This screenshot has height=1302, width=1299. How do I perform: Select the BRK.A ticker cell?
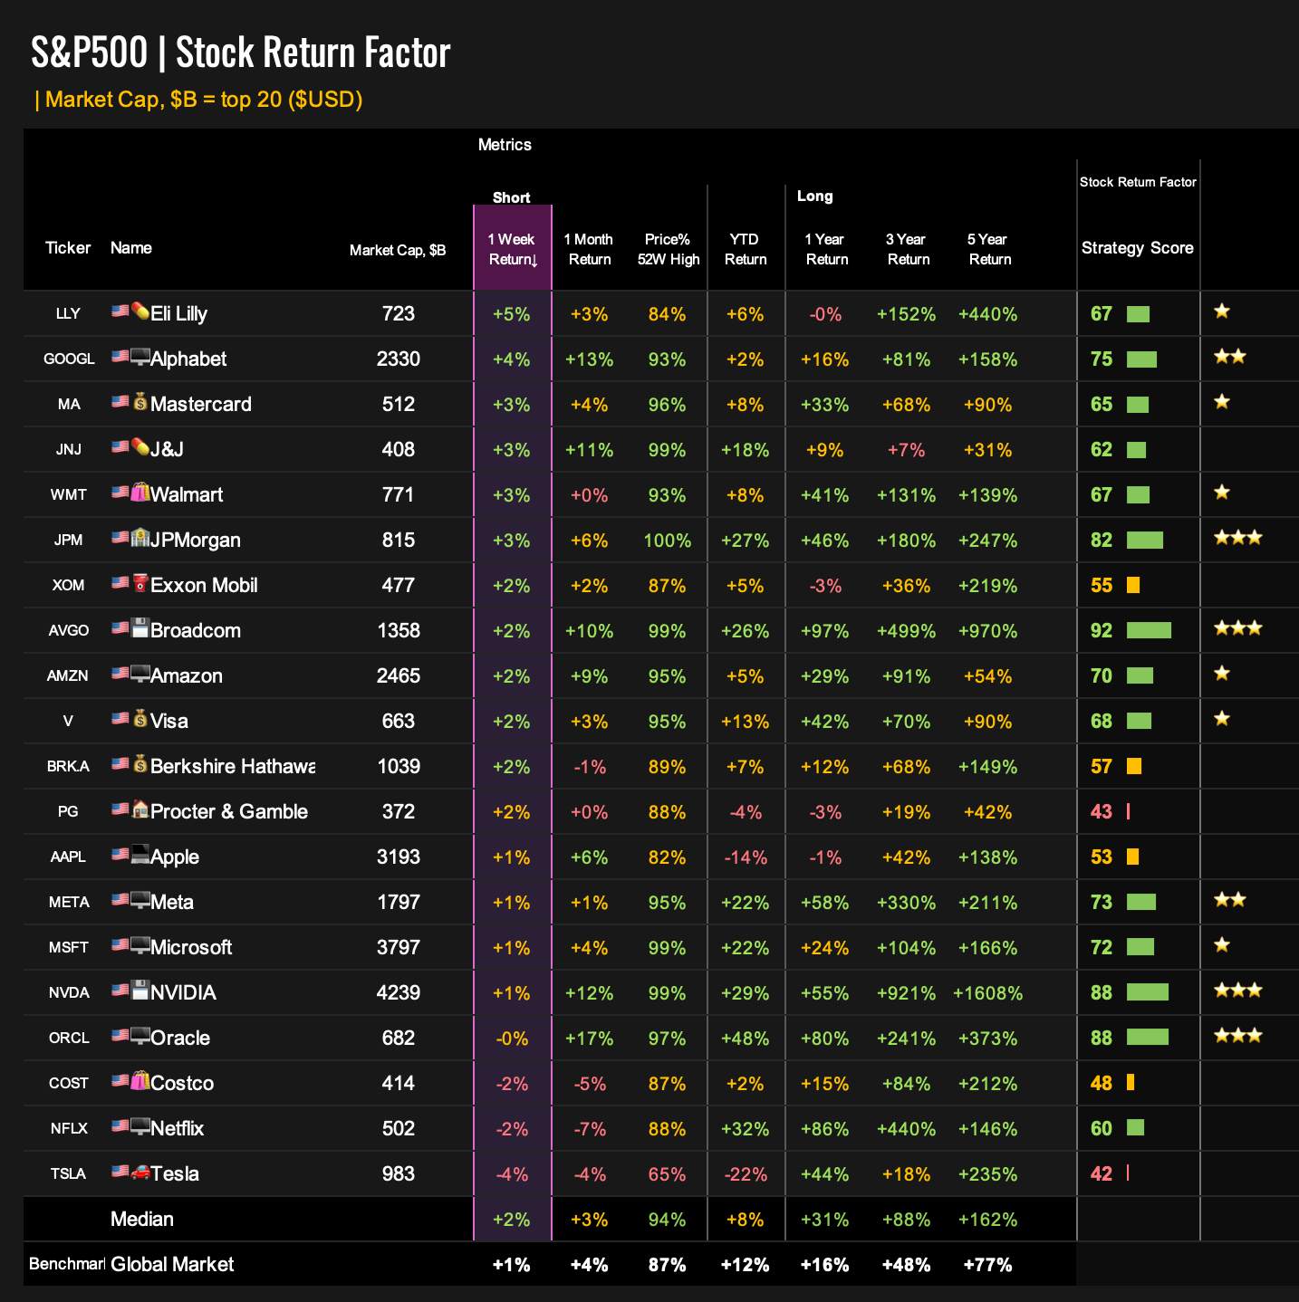click(68, 766)
